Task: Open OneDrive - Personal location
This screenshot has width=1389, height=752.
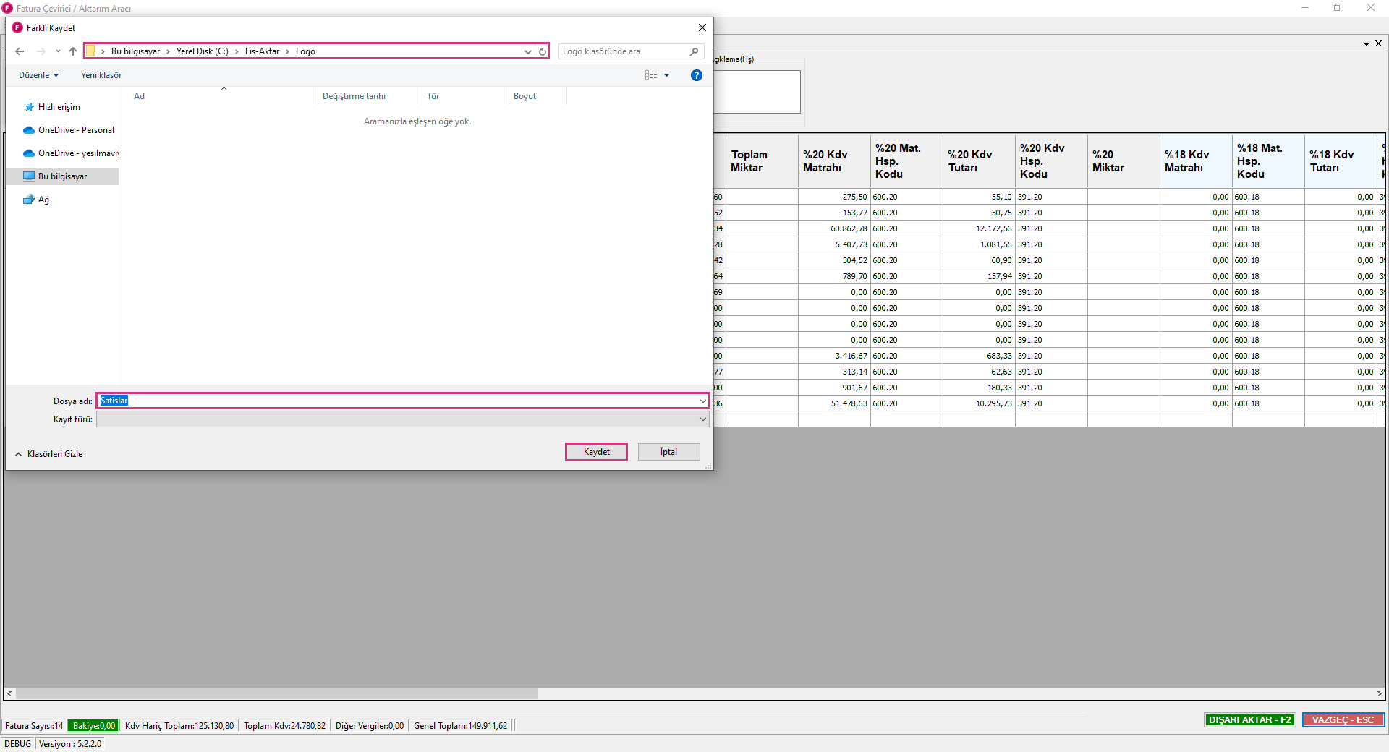Action: pyautogui.click(x=75, y=130)
